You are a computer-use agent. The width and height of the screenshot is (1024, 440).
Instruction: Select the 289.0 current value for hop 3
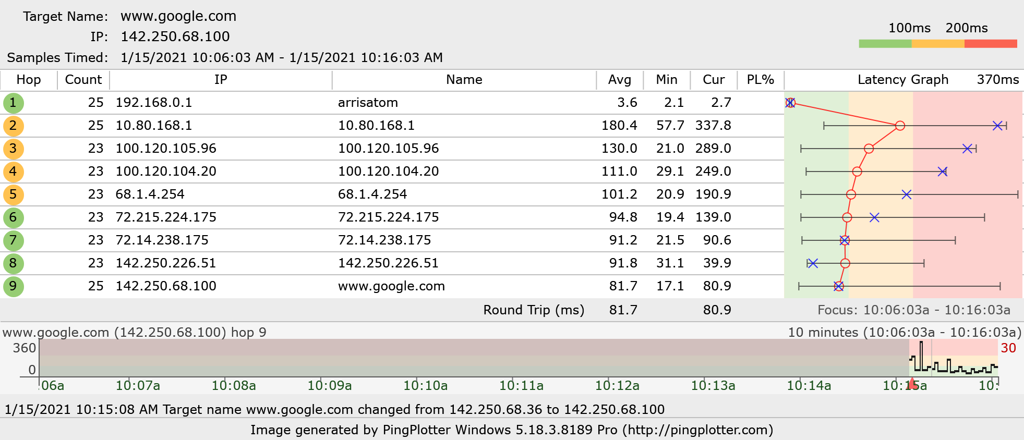coord(713,149)
